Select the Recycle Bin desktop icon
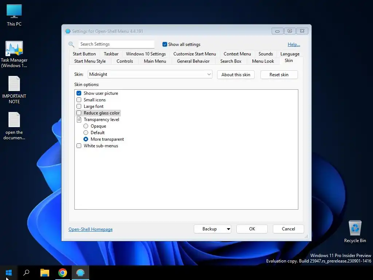 [355, 232]
